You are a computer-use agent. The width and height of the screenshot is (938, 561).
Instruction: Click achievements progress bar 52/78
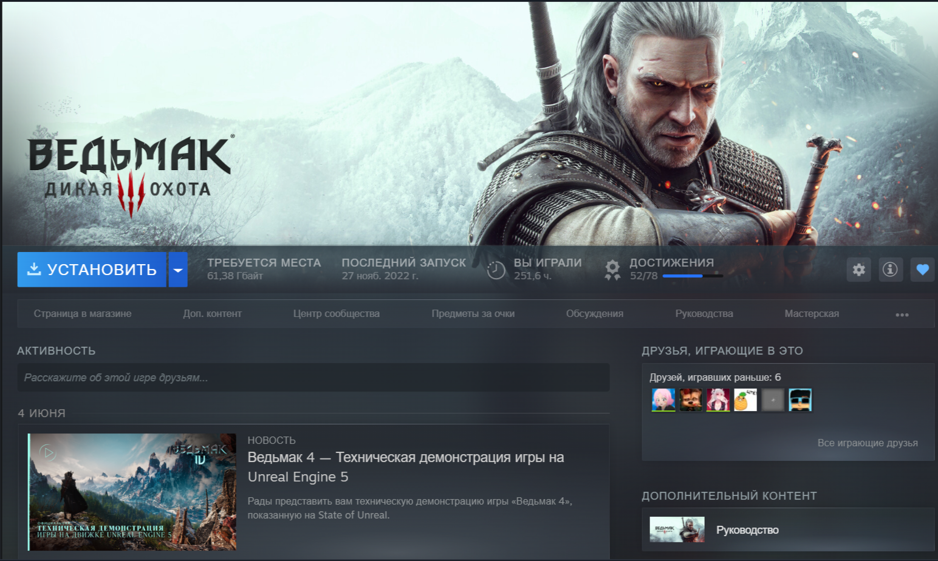tap(693, 276)
